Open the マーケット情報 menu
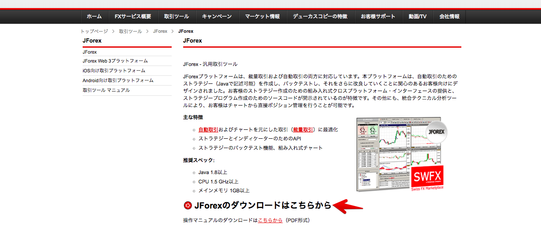541x246 pixels. pyautogui.click(x=262, y=17)
